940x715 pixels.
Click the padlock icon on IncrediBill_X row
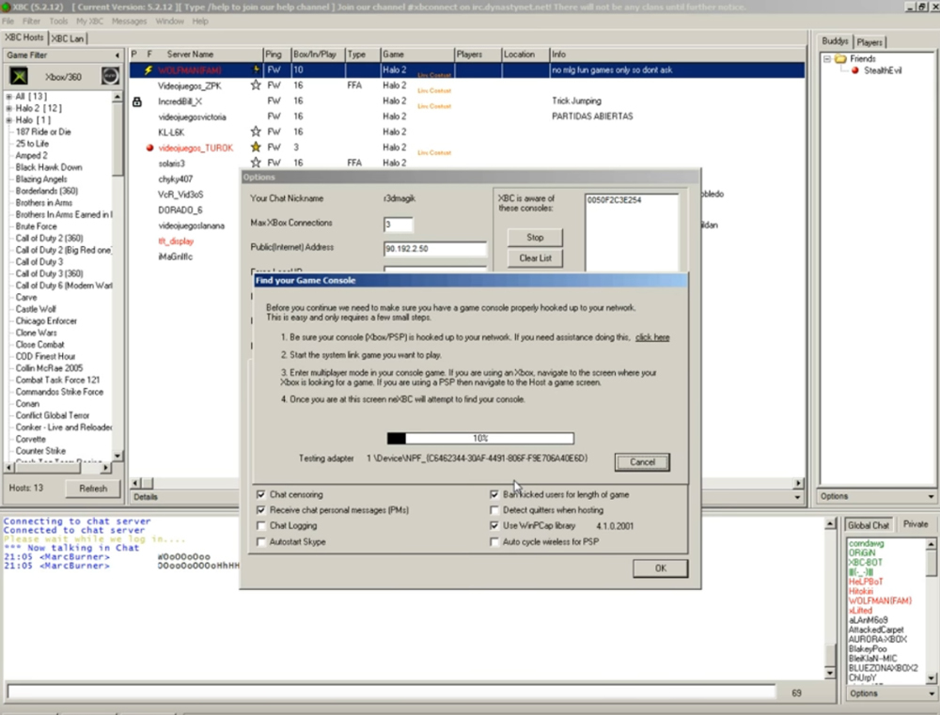click(x=136, y=101)
